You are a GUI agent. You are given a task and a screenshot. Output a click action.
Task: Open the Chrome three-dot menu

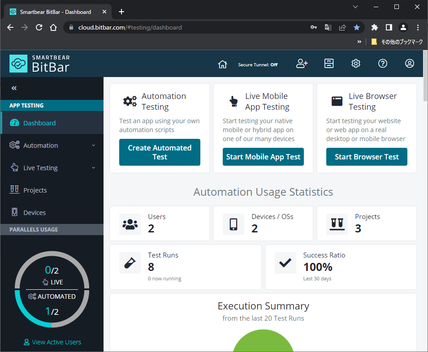point(418,27)
